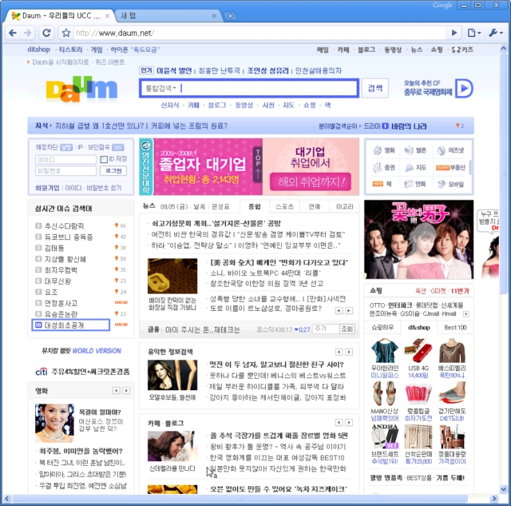
Task: Reload the page with the refresh icon
Action: (46, 33)
